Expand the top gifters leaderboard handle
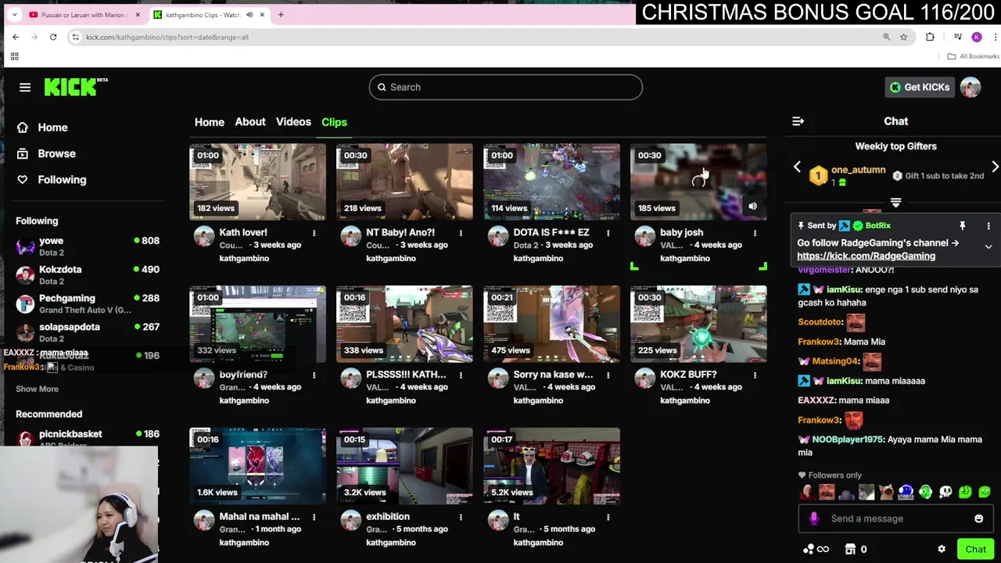This screenshot has height=563, width=1001. (x=895, y=203)
